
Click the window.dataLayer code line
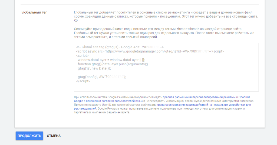(x=111, y=60)
